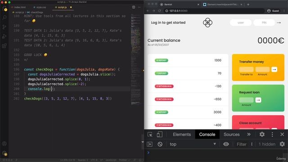Open the Accounts icon in VS Code
This screenshot has height=162, width=288.
[x=4, y=144]
